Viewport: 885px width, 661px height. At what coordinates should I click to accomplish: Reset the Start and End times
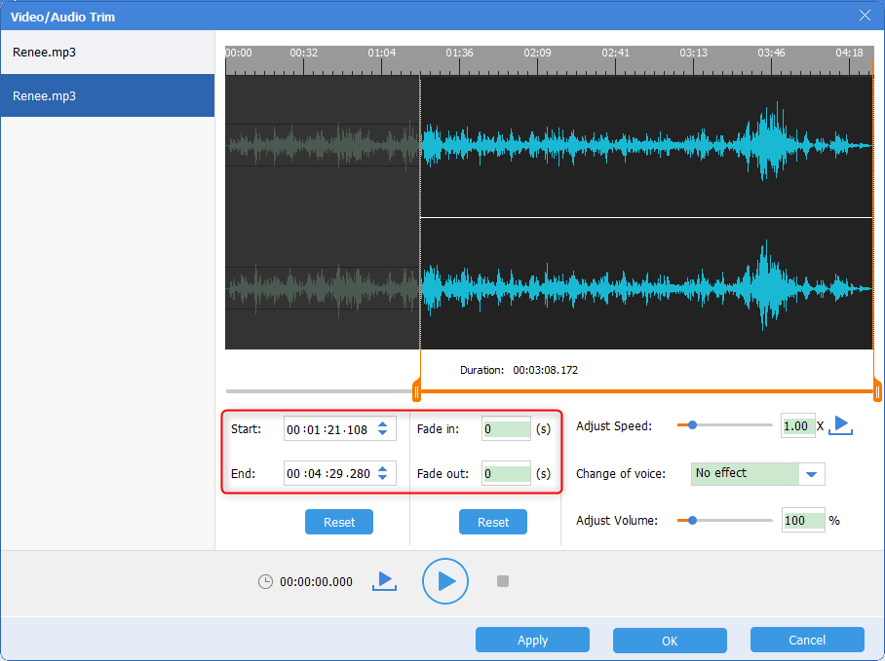(338, 522)
